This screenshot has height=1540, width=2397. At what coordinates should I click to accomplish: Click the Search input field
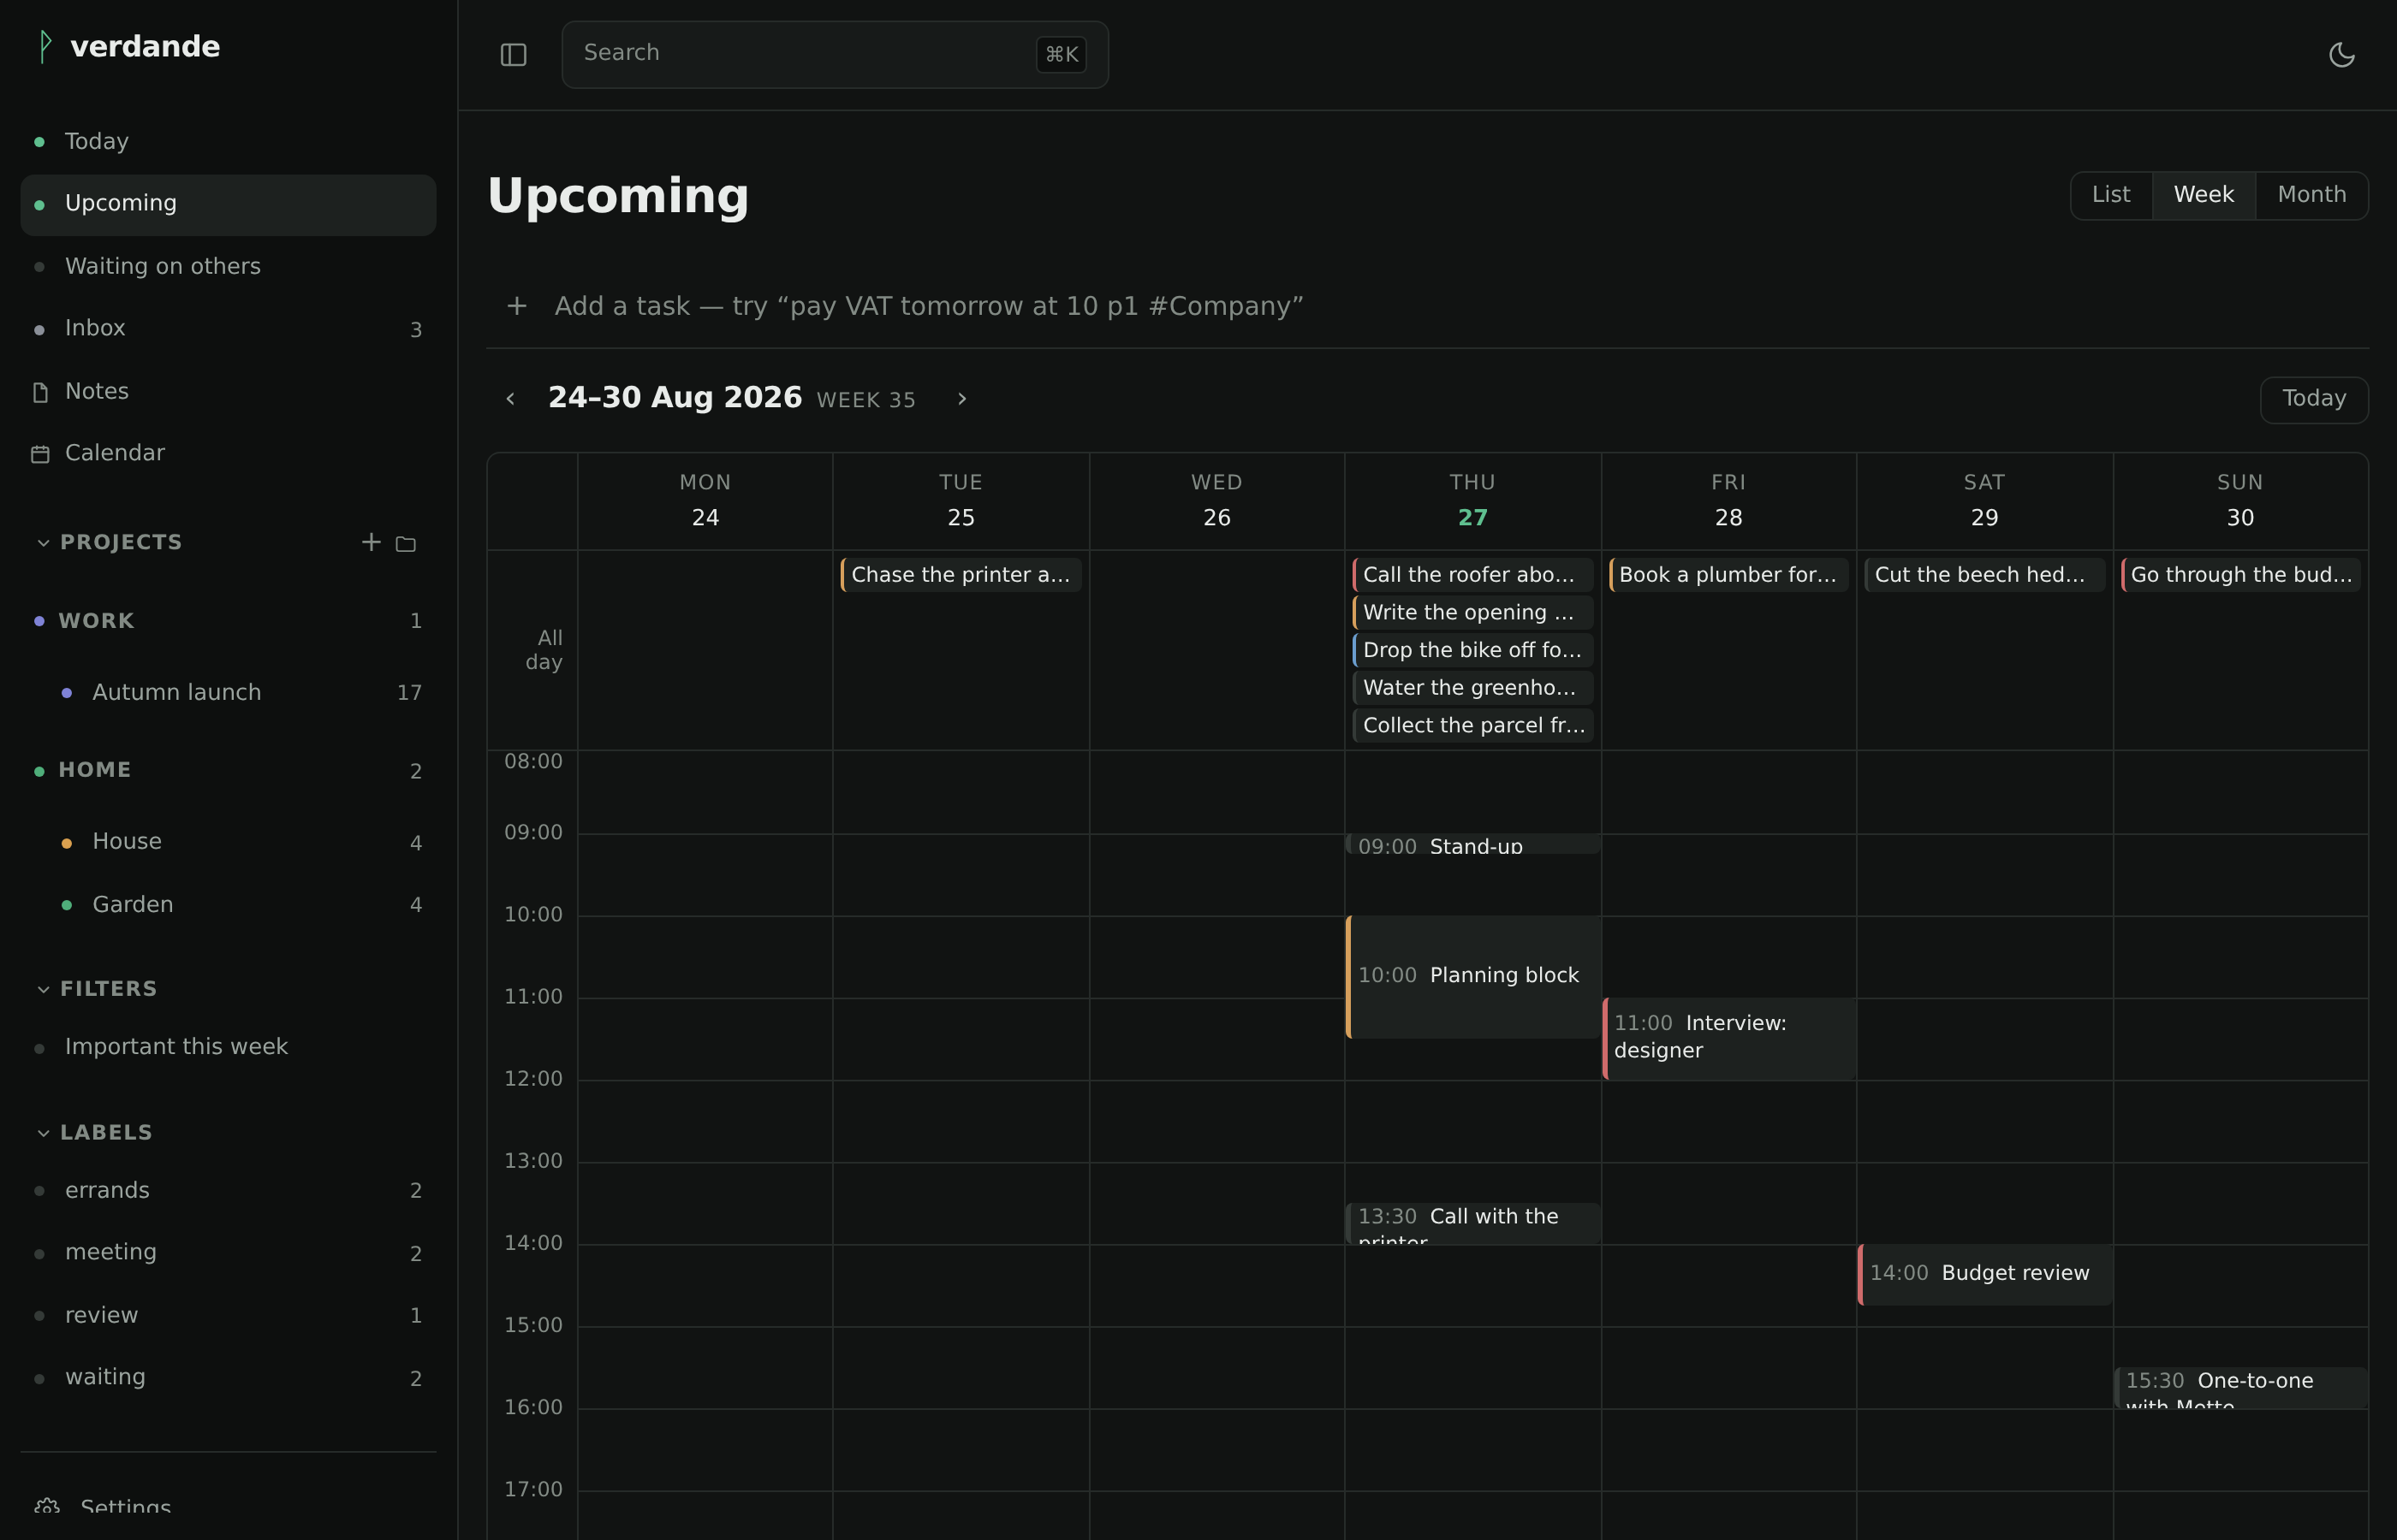[835, 54]
